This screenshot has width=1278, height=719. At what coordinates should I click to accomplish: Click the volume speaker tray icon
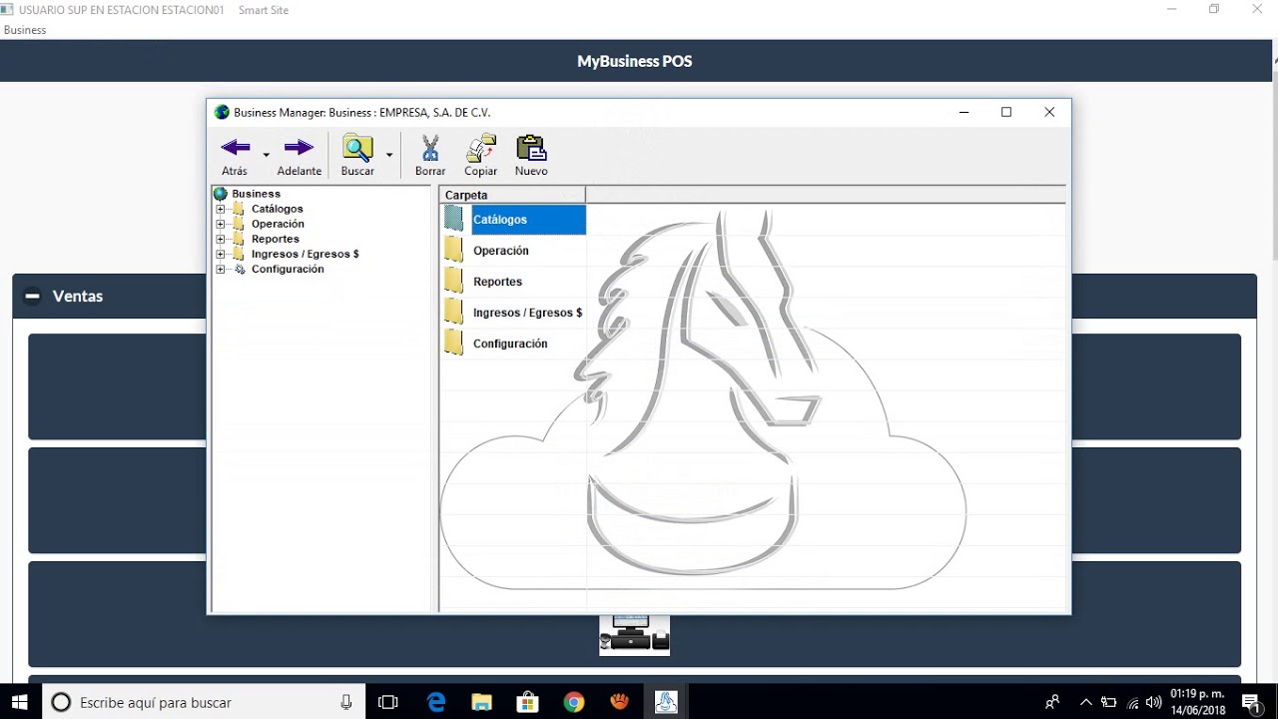1154,702
